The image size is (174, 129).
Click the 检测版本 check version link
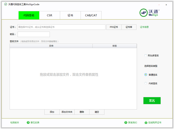coord(15,122)
